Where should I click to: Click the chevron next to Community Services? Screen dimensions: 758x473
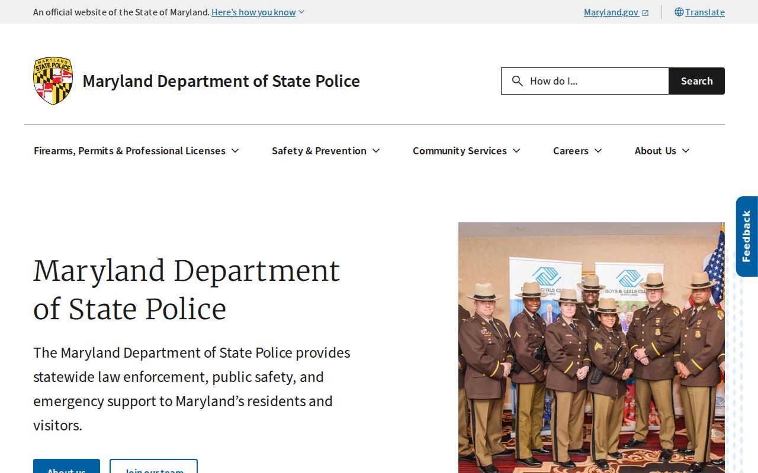516,151
